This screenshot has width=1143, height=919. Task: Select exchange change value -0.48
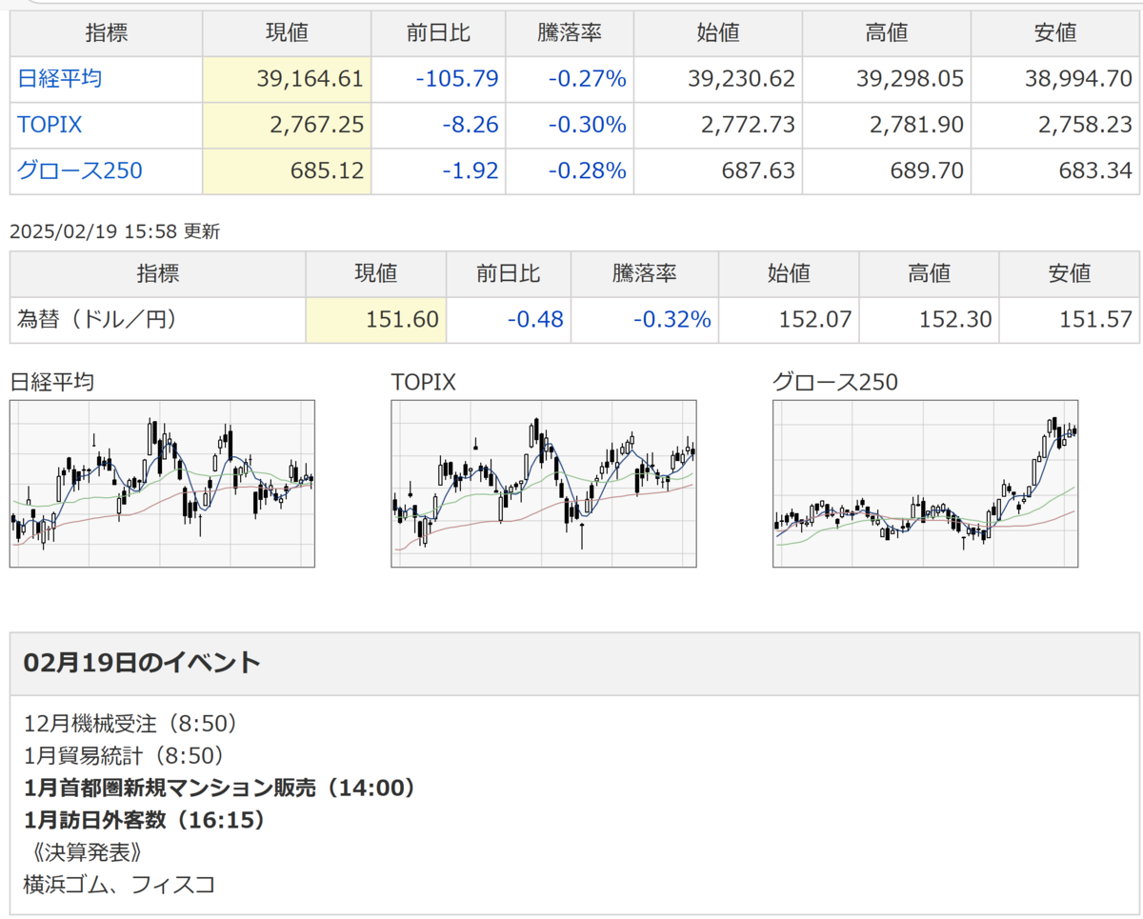click(x=534, y=320)
